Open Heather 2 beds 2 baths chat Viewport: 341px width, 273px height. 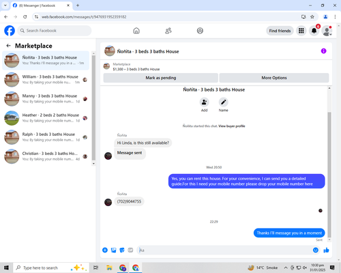46,118
